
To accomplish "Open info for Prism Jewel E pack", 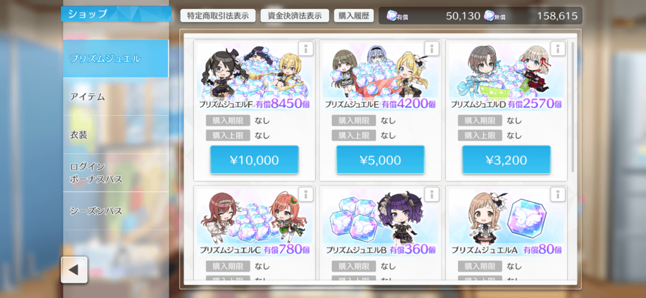I will (432, 49).
